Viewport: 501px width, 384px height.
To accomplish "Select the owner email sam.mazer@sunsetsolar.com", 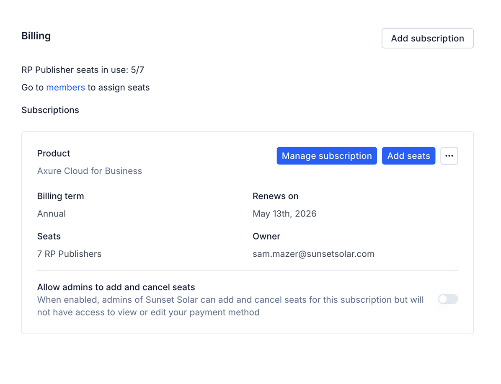I will coord(313,254).
